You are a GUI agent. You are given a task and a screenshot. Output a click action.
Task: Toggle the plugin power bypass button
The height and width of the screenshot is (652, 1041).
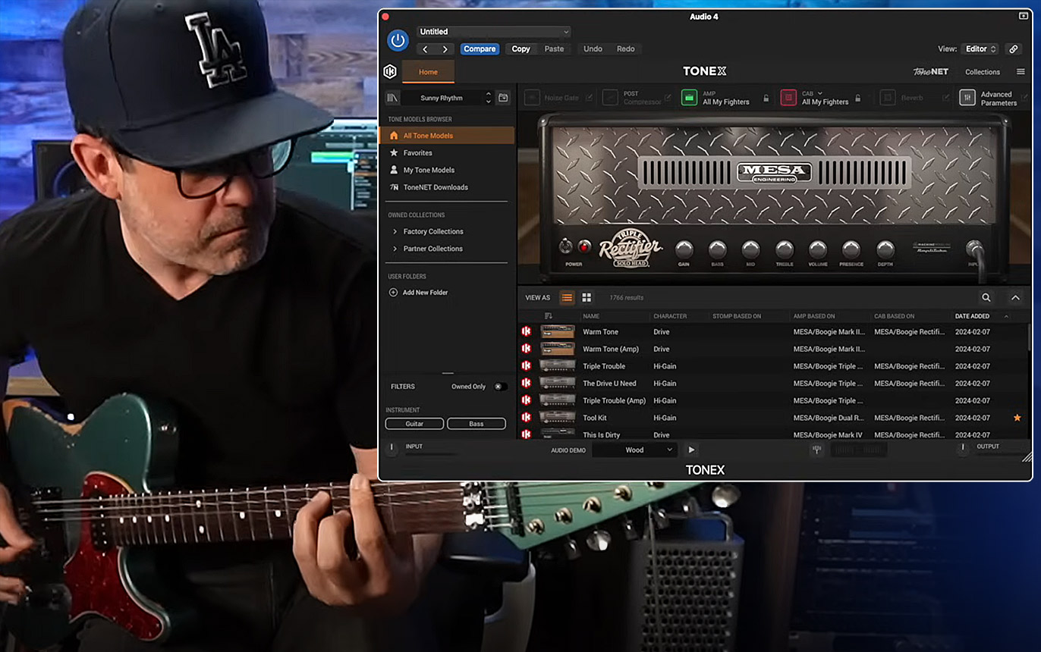tap(398, 40)
